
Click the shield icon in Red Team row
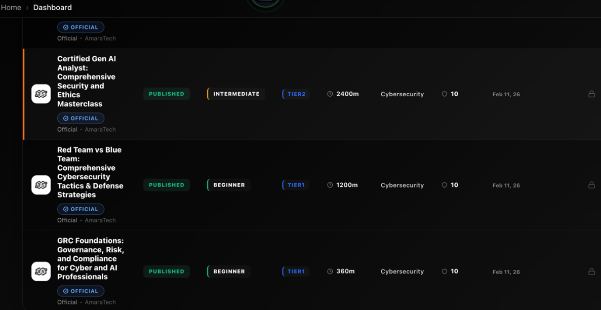tap(444, 185)
